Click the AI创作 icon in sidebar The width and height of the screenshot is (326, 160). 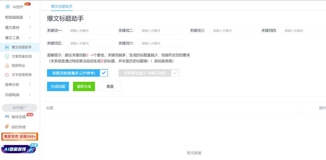tap(8, 7)
